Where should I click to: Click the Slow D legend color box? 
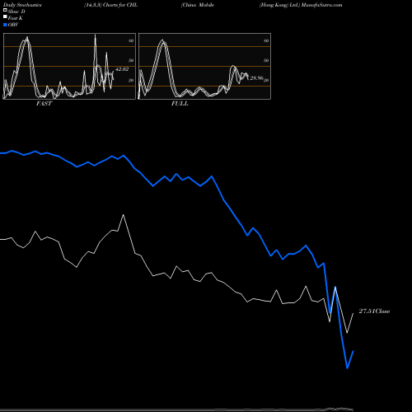(5, 10)
